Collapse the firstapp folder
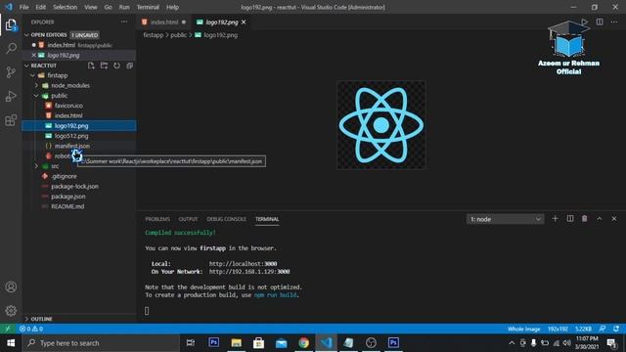Screen dimensions: 626x352 pos(32,75)
